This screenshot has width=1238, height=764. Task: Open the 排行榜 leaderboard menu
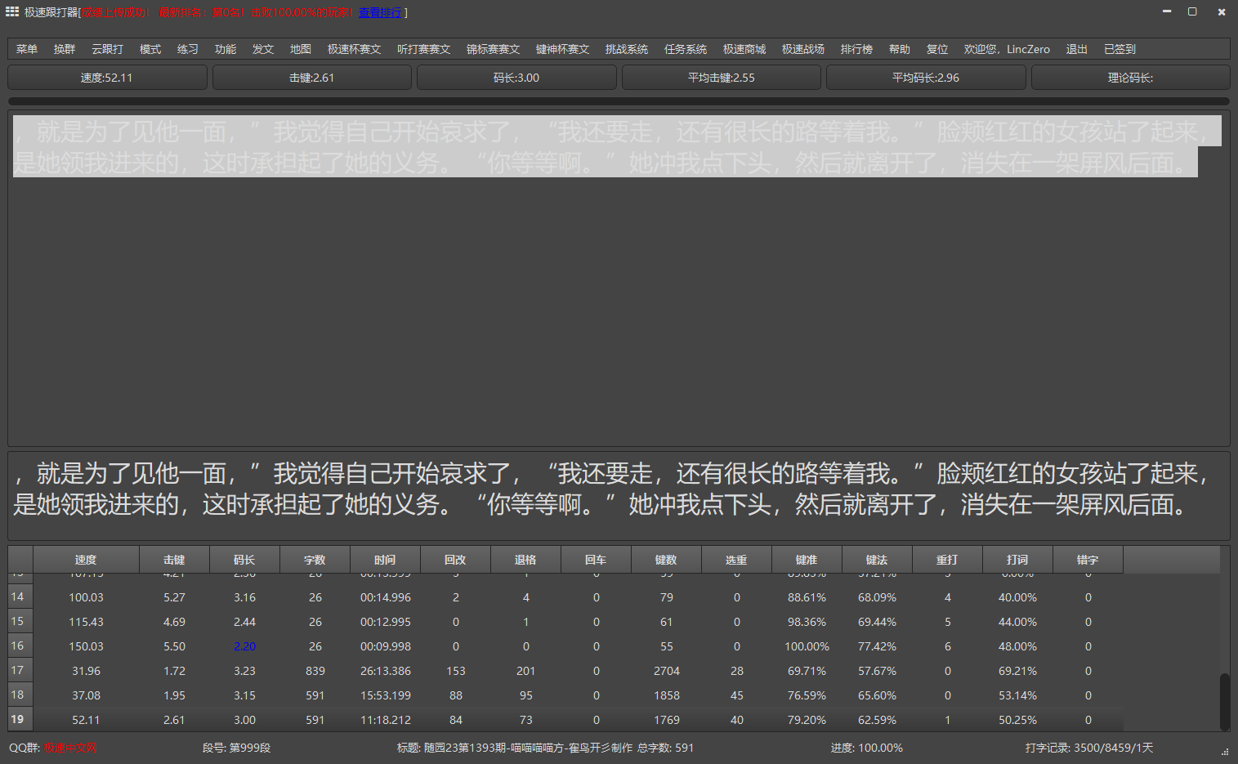pos(856,49)
